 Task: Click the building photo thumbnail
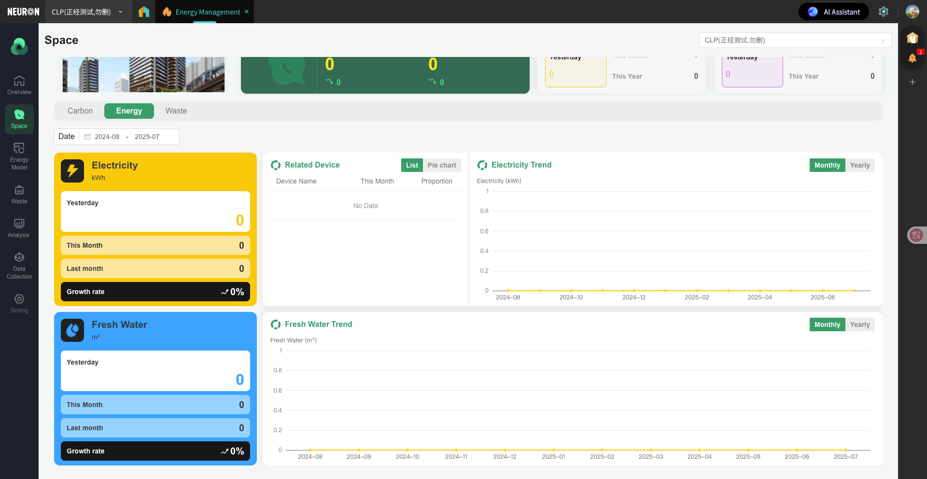143,74
